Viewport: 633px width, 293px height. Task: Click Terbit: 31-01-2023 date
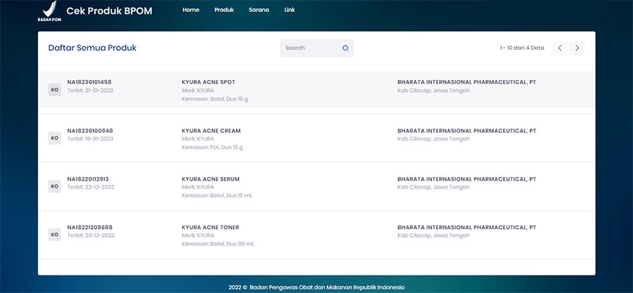pos(90,91)
